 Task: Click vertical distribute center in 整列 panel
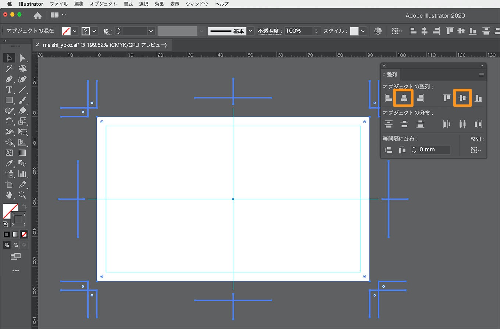tap(404, 124)
